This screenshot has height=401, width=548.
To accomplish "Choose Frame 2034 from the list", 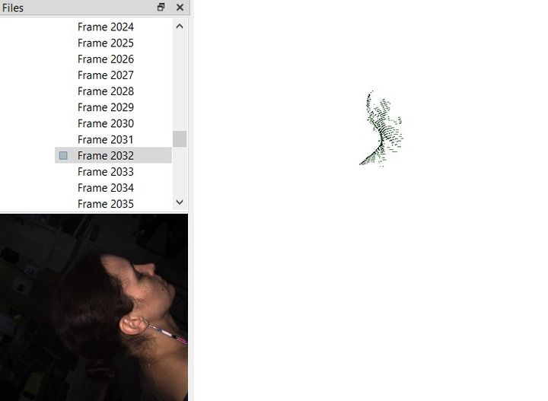I will [x=105, y=188].
